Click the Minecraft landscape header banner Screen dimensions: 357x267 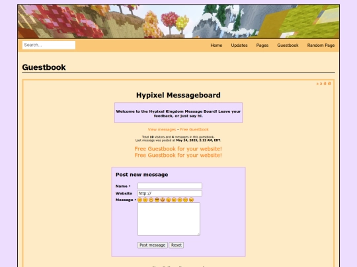pos(178,21)
